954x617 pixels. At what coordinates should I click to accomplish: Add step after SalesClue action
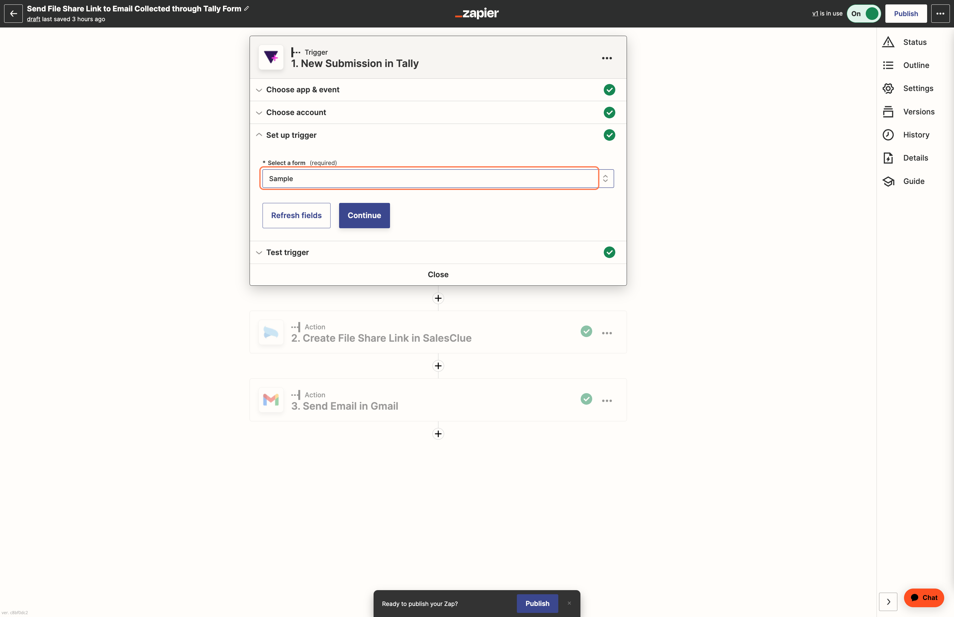coord(438,366)
